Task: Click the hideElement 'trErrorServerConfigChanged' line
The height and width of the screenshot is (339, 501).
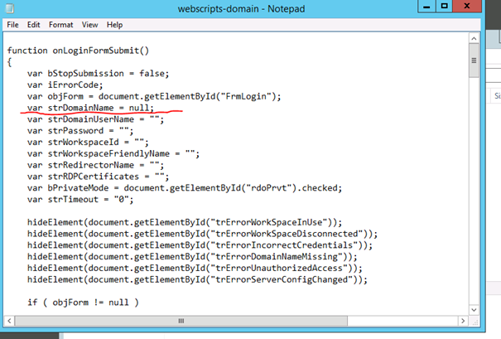Action: [197, 280]
